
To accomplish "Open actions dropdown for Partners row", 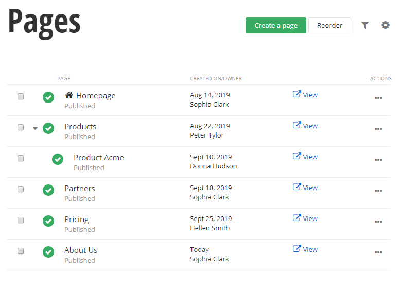I will pyautogui.click(x=378, y=191).
